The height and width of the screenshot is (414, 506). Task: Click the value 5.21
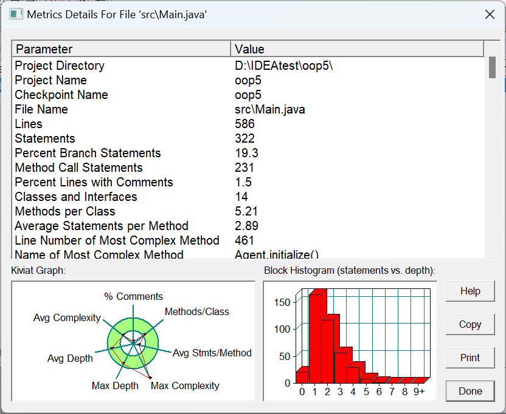coord(246,211)
